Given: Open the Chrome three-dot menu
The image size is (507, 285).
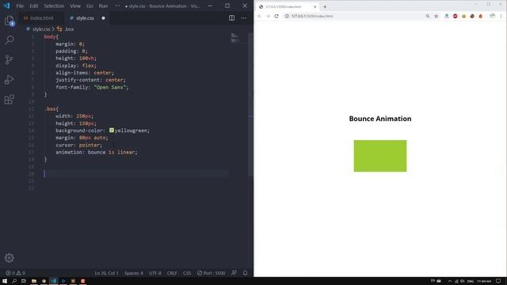Looking at the screenshot, I should pos(501,16).
